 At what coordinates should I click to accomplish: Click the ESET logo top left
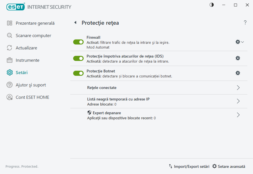coord(15,7)
